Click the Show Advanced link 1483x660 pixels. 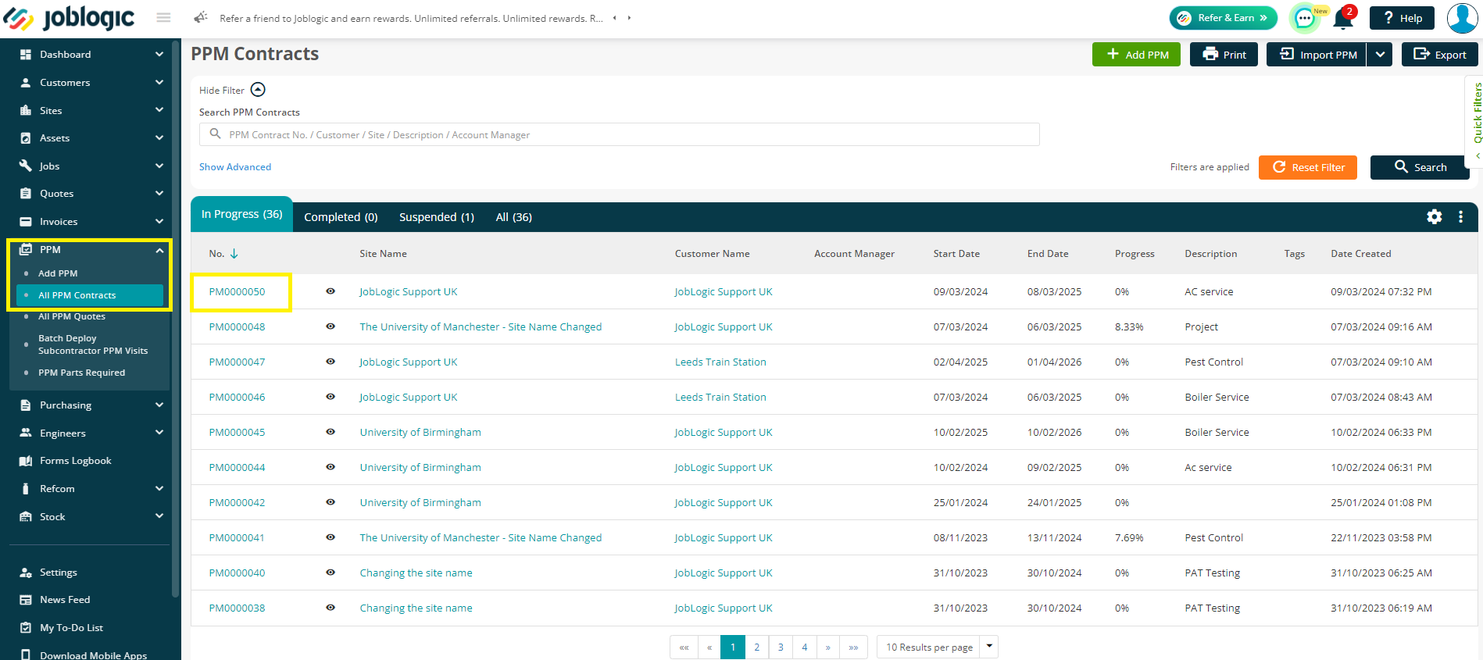pos(235,167)
